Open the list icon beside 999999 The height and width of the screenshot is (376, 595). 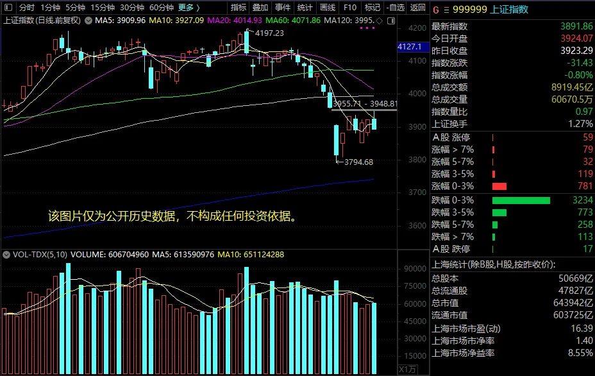pos(446,10)
